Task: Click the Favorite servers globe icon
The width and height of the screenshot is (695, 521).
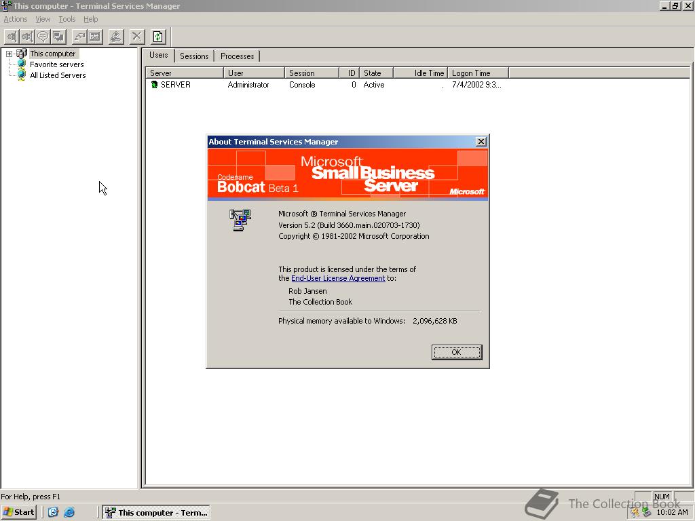Action: pos(21,64)
